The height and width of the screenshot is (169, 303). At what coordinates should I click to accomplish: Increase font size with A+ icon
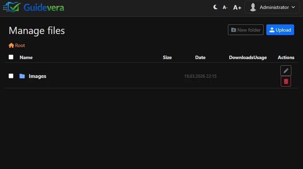pyautogui.click(x=237, y=7)
